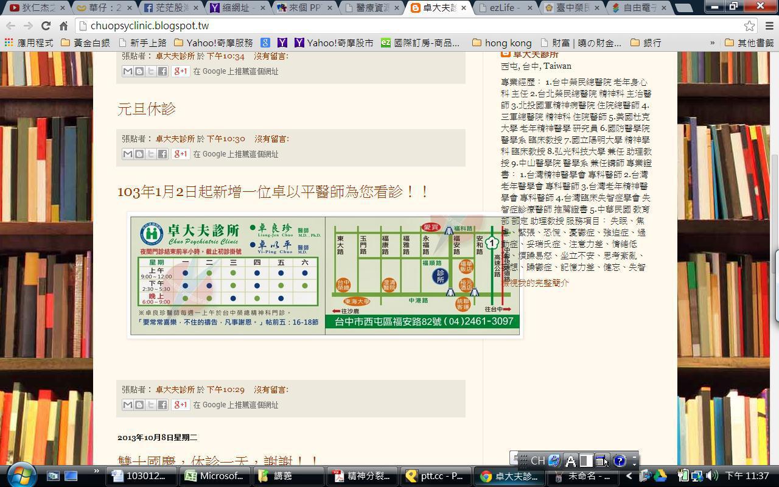
Task: Open the 元旦休診 post title
Action: pyautogui.click(x=147, y=109)
